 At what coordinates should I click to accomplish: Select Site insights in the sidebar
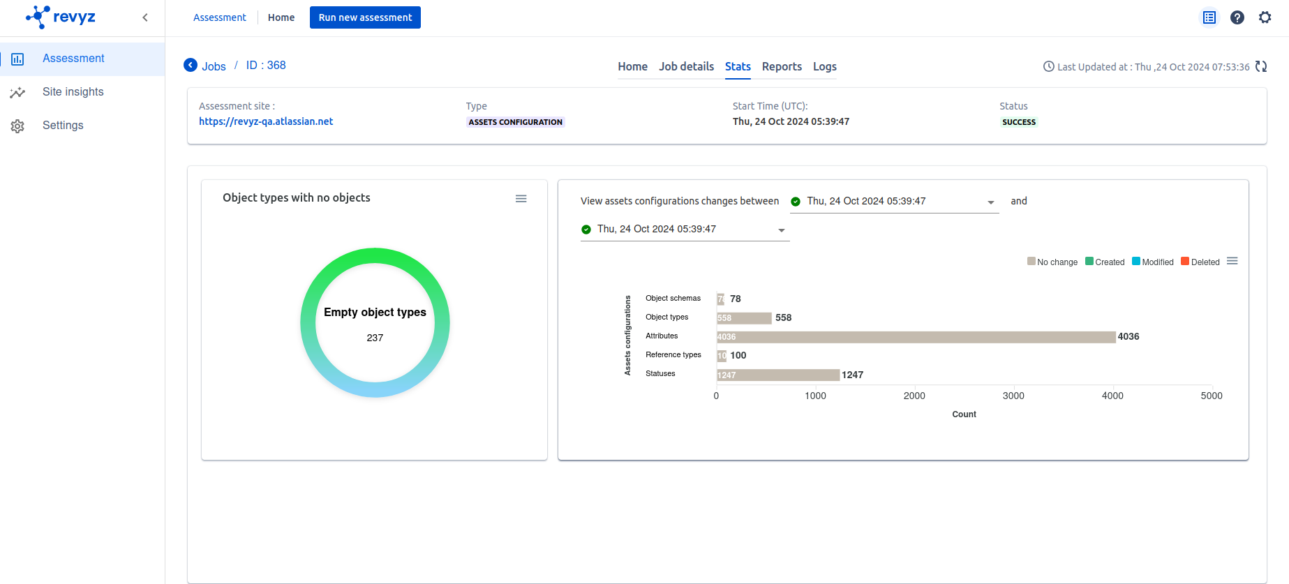click(x=82, y=92)
